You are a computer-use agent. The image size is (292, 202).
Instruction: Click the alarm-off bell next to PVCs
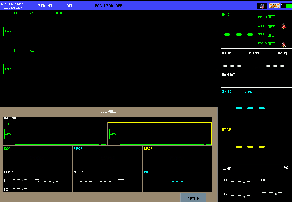284,44
